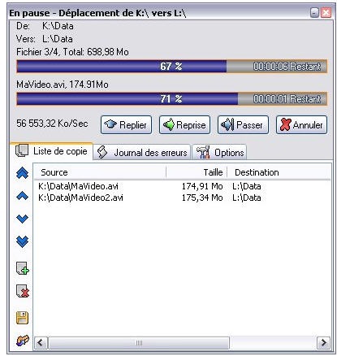Resume the transfer with Reprise

pos(184,125)
